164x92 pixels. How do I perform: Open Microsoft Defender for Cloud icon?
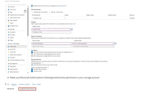click(x=8, y=60)
